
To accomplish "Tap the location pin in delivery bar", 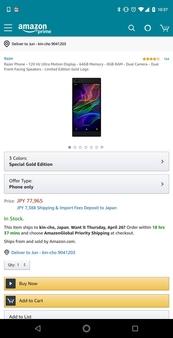I will coord(7,44).
